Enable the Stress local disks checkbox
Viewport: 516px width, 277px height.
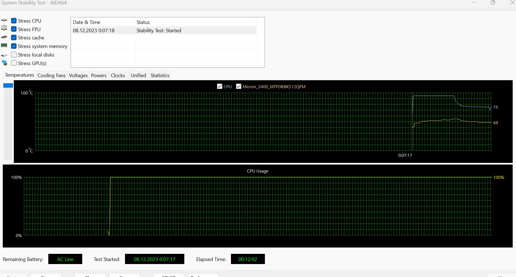(x=14, y=55)
